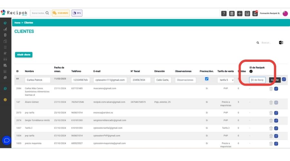Click the yellow circle sidebar icon
Viewport: 290px width, 161px height.
tap(5, 99)
